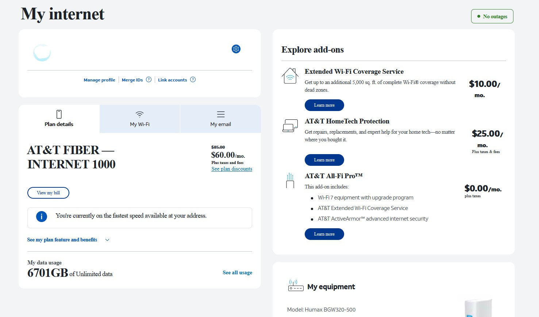Switch to the My email tab
The image size is (539, 317).
[221, 119]
